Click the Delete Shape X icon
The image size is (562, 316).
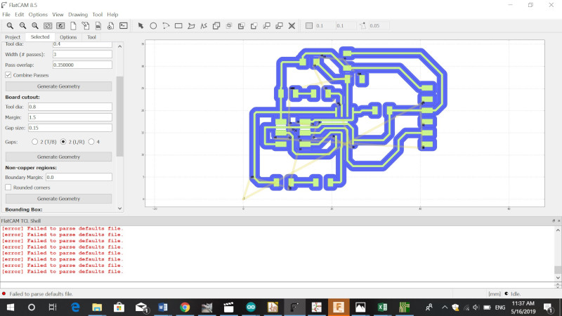tap(292, 26)
